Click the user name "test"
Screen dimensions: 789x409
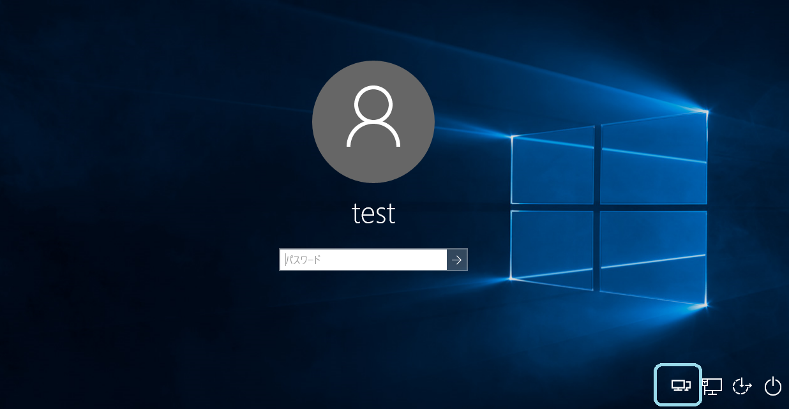click(373, 213)
